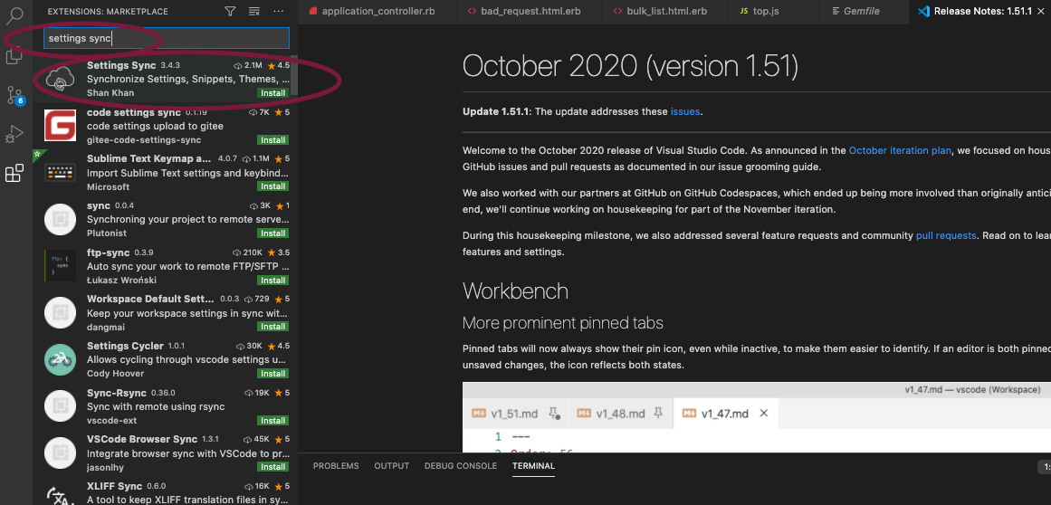
Task: Click the 'Shan Khan' publisher name
Action: (110, 92)
